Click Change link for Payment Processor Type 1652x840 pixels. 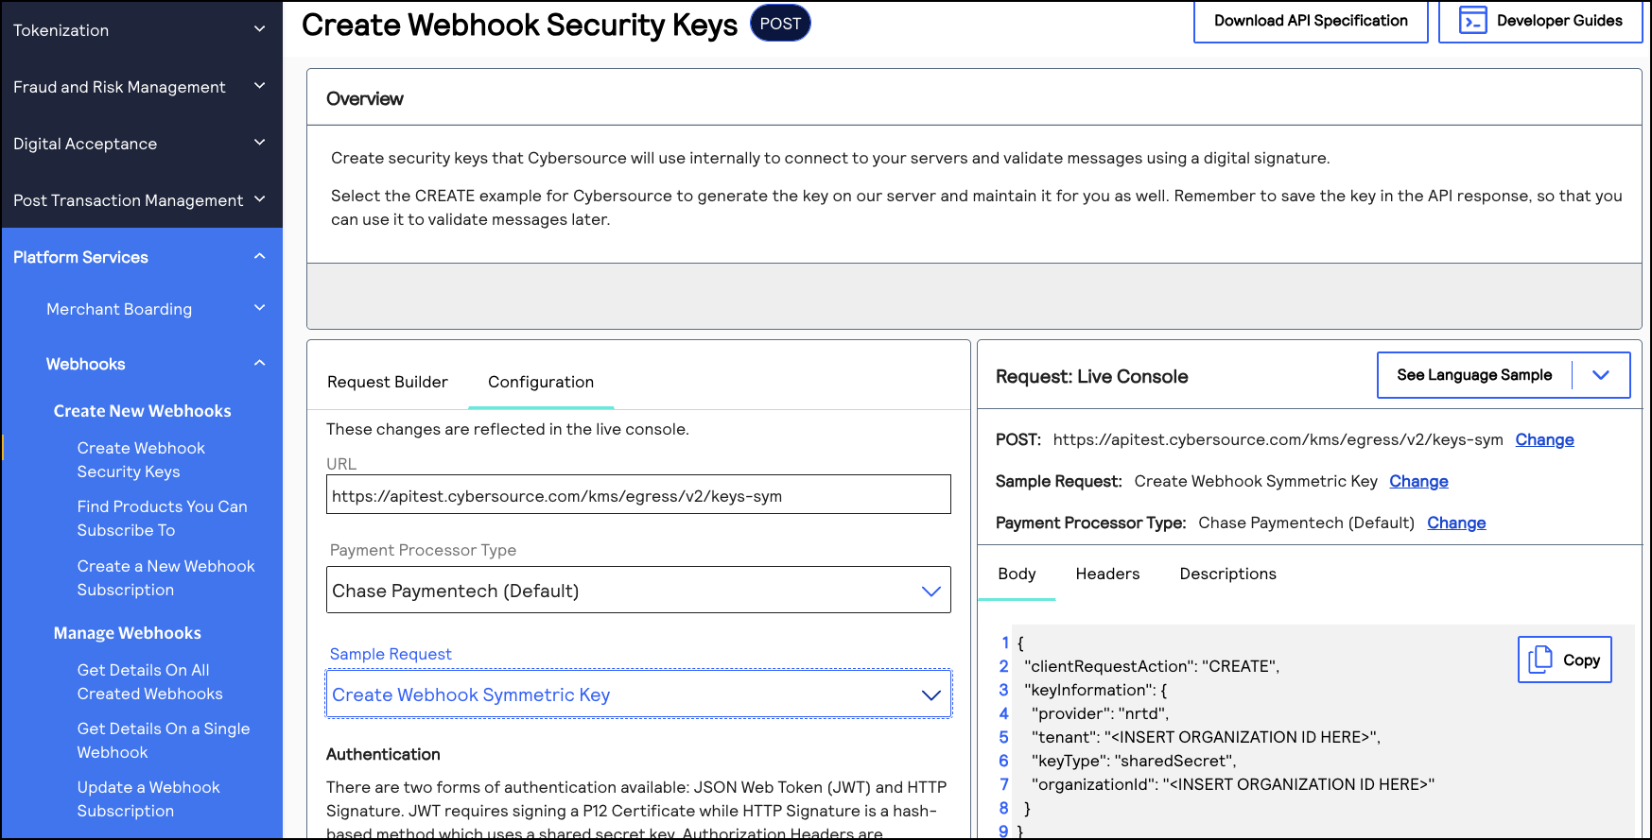1456,523
